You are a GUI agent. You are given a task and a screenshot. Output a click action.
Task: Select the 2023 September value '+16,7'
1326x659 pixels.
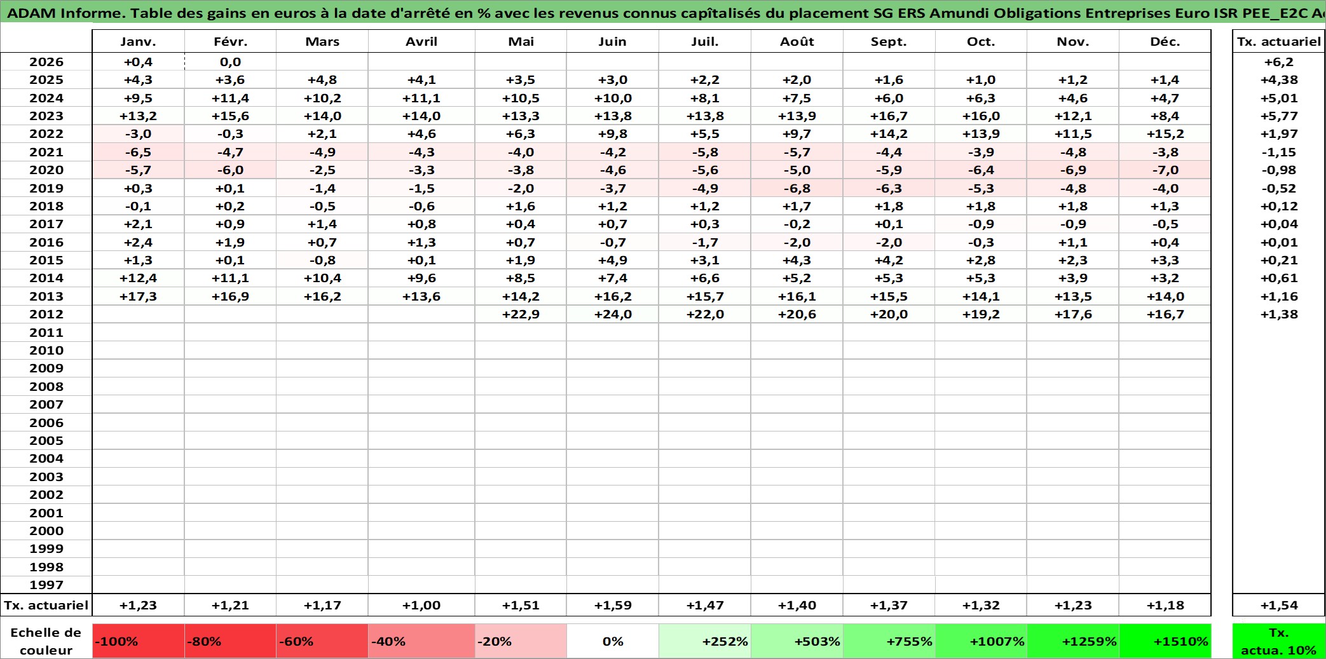click(x=889, y=116)
